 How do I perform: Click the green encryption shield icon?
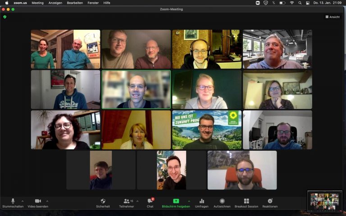click(5, 17)
